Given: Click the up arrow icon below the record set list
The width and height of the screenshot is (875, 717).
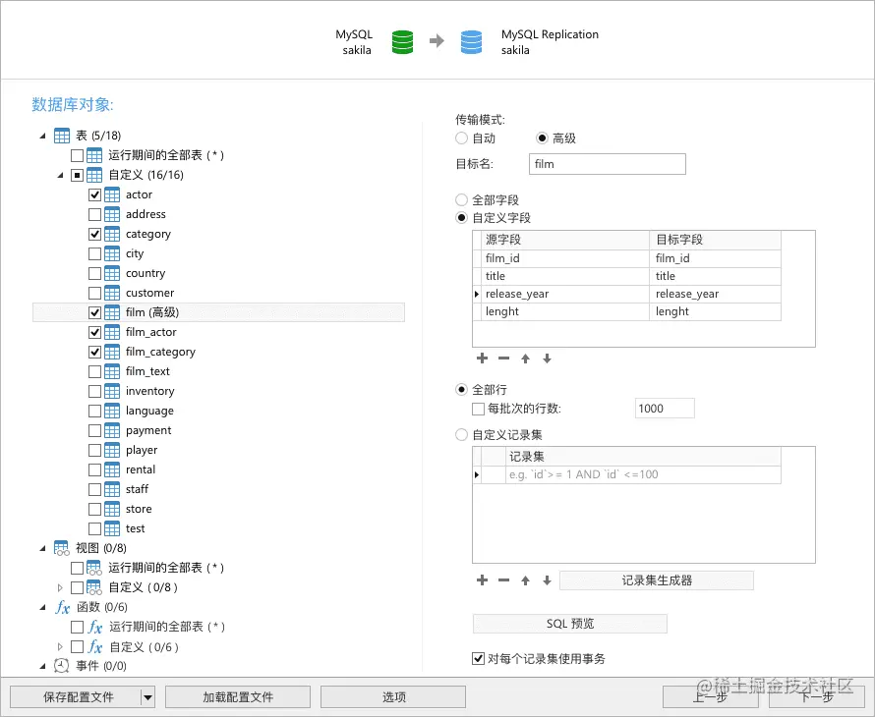Looking at the screenshot, I should (x=525, y=580).
